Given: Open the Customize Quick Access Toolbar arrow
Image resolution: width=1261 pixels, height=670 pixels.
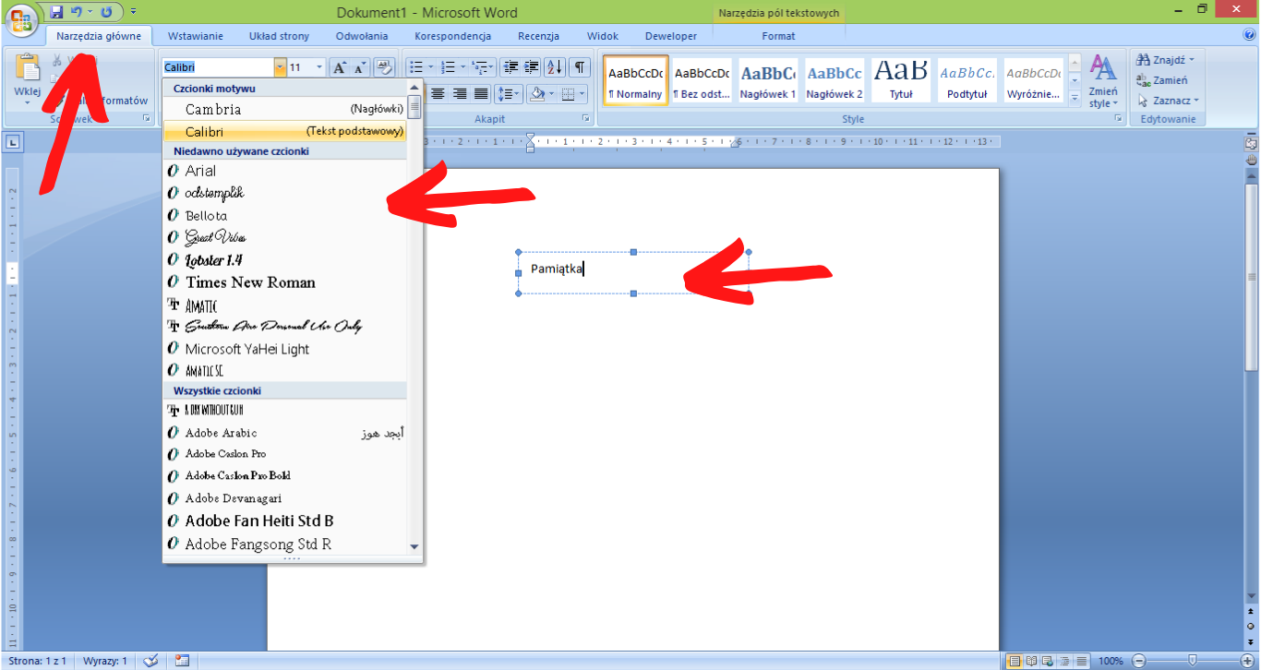Looking at the screenshot, I should pos(133,12).
